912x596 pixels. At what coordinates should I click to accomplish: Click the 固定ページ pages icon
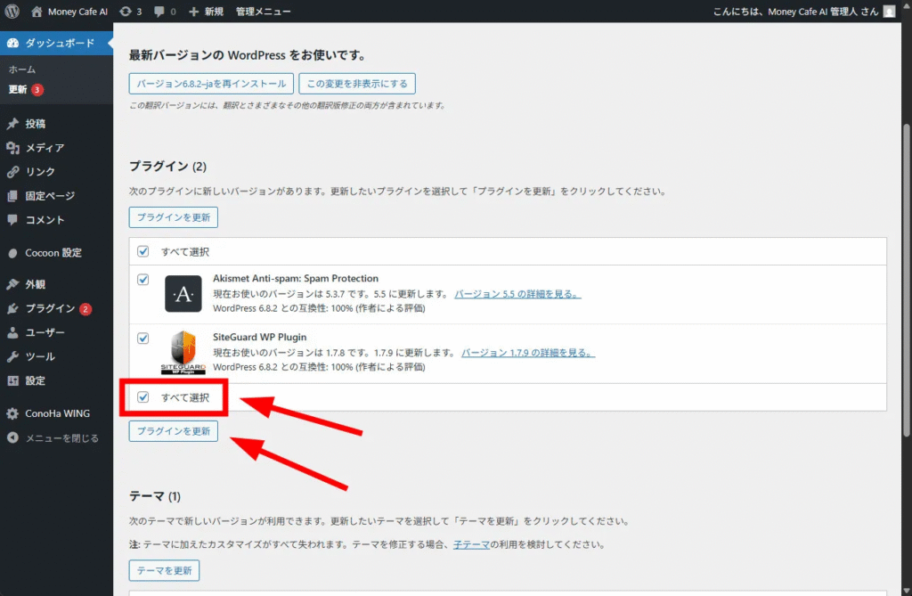(12, 196)
